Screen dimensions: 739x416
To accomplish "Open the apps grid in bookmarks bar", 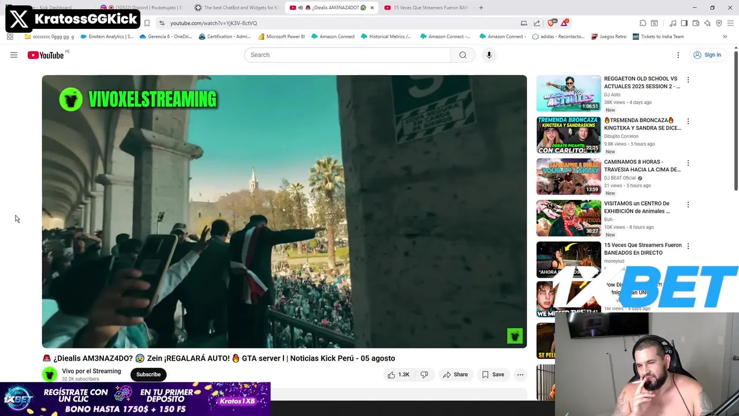I will pyautogui.click(x=10, y=36).
